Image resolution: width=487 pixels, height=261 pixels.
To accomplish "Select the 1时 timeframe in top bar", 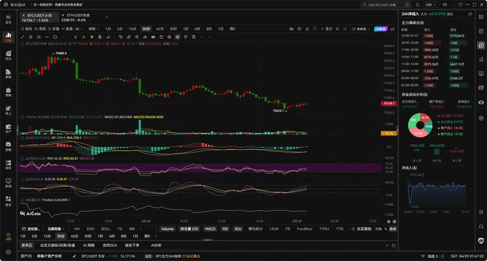I will click(186, 29).
